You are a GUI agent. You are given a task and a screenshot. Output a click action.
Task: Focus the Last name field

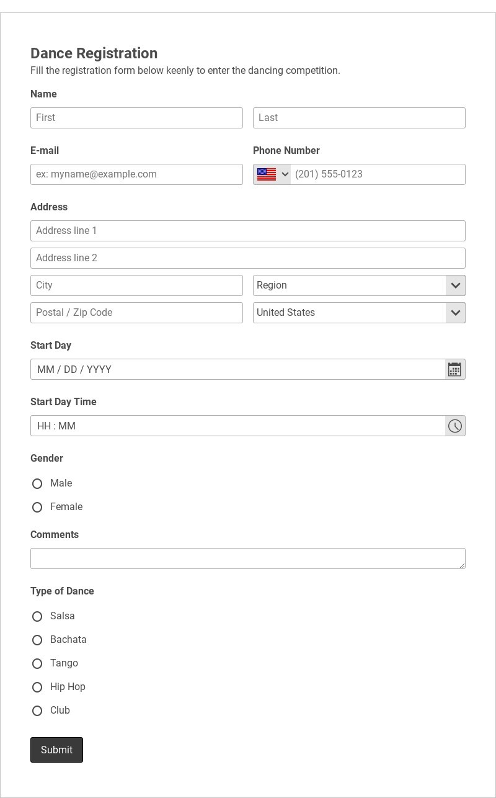[x=359, y=118]
